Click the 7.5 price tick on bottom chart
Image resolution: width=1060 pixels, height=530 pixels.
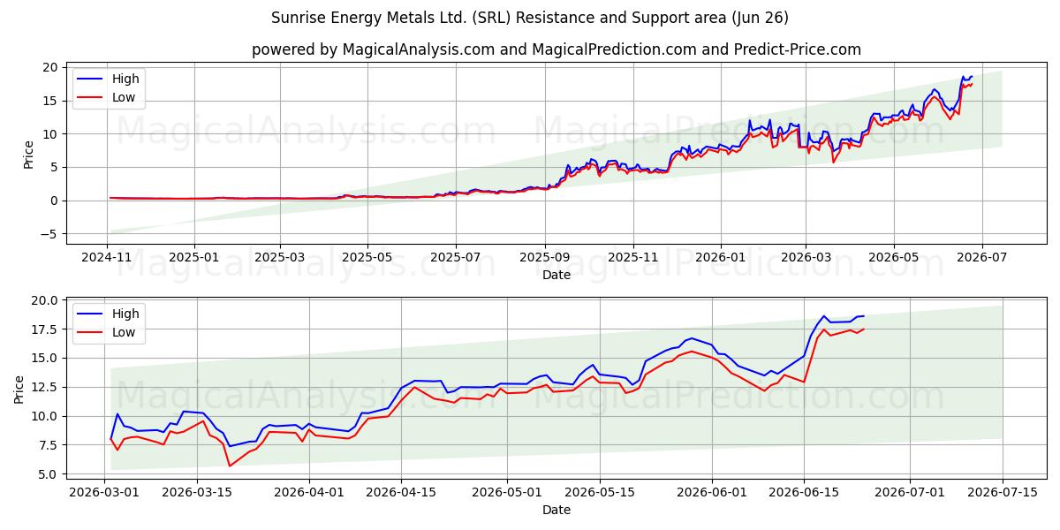[x=49, y=445]
